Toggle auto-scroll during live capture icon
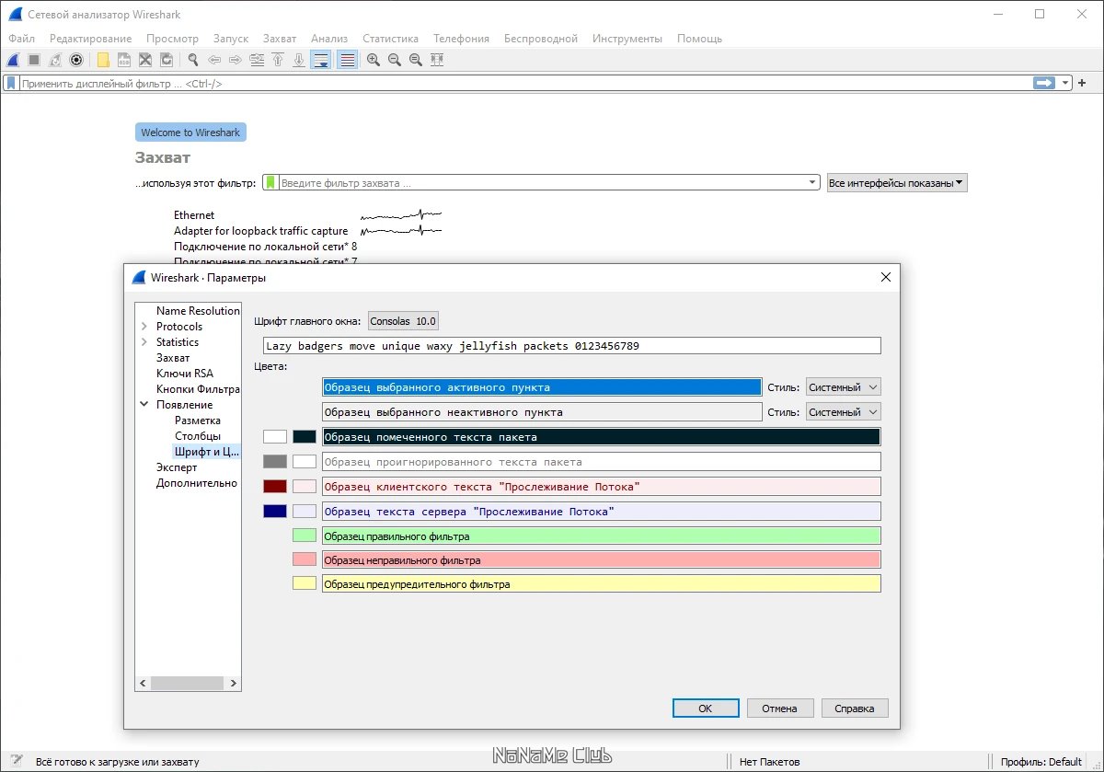 click(321, 60)
